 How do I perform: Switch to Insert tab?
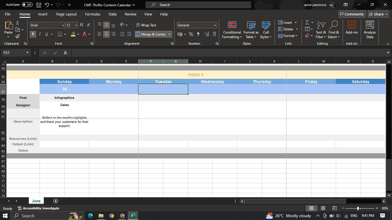click(43, 14)
